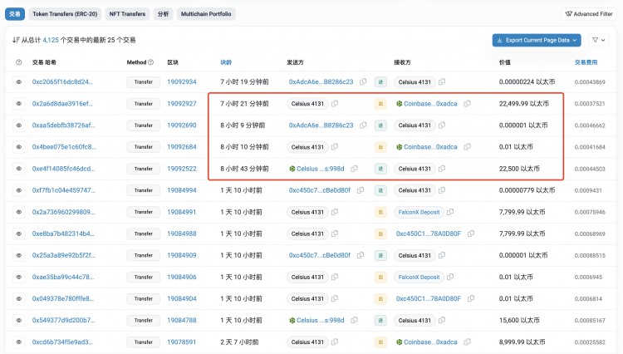The width and height of the screenshot is (623, 354).
Task: Preview transaction 0x2a736960299809 with eye icon
Action: pyautogui.click(x=18, y=212)
